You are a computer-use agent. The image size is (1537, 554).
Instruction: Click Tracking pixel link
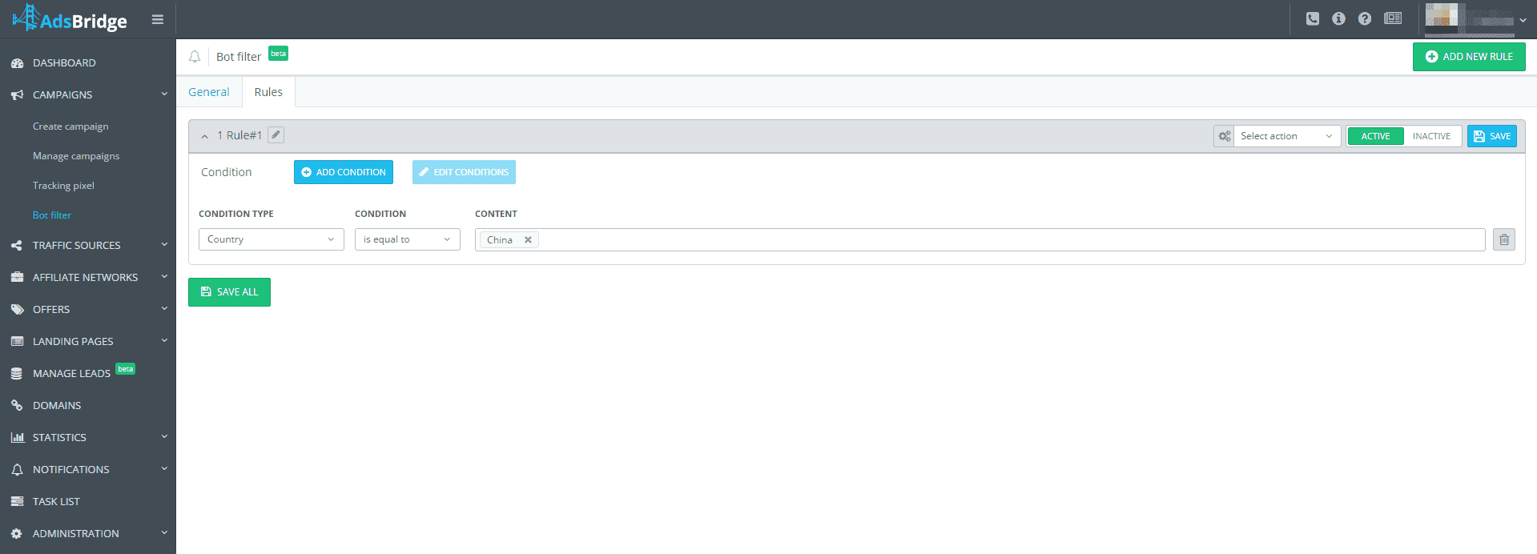63,186
